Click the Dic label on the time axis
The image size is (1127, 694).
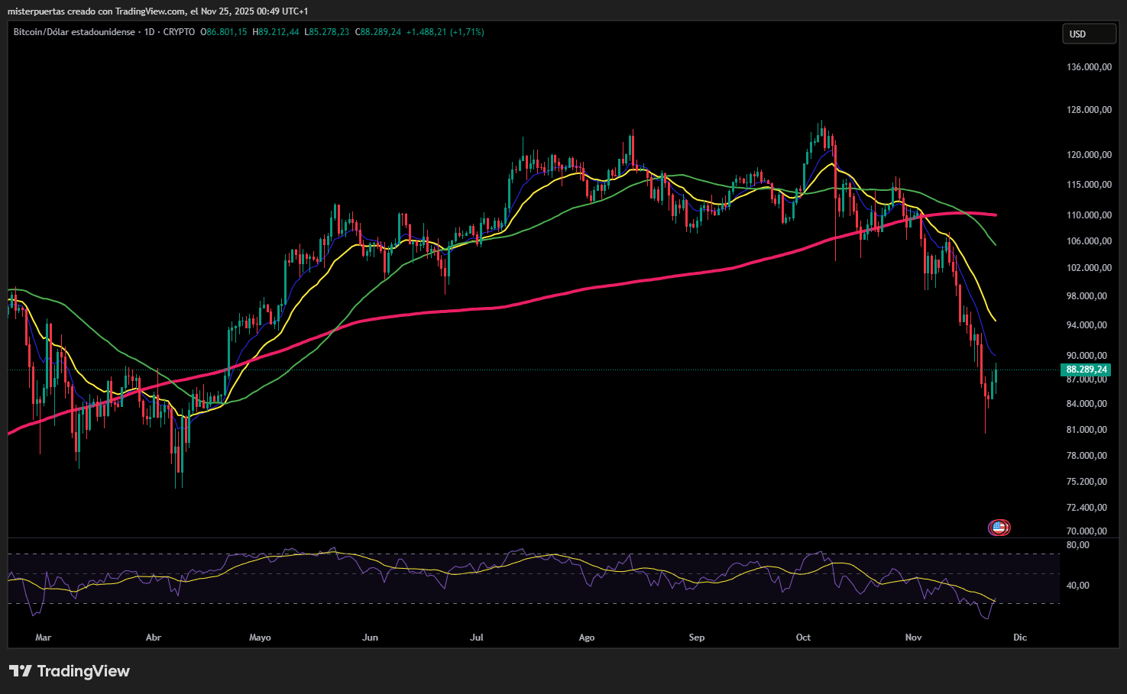[1021, 638]
